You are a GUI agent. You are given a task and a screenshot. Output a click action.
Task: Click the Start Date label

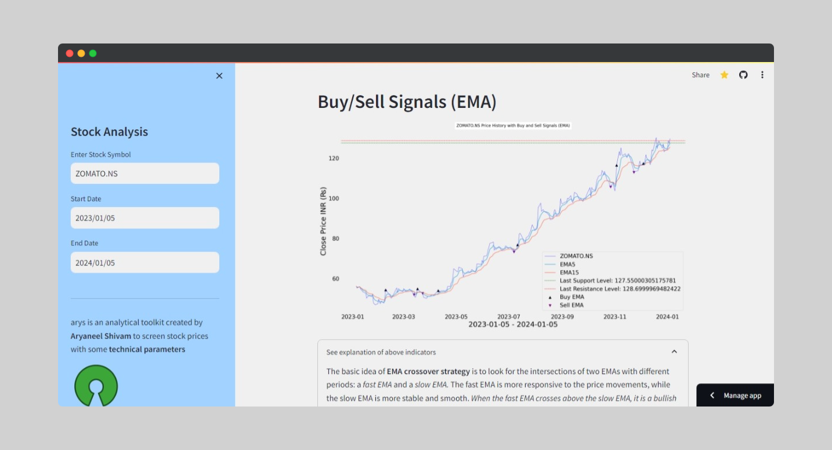click(86, 199)
